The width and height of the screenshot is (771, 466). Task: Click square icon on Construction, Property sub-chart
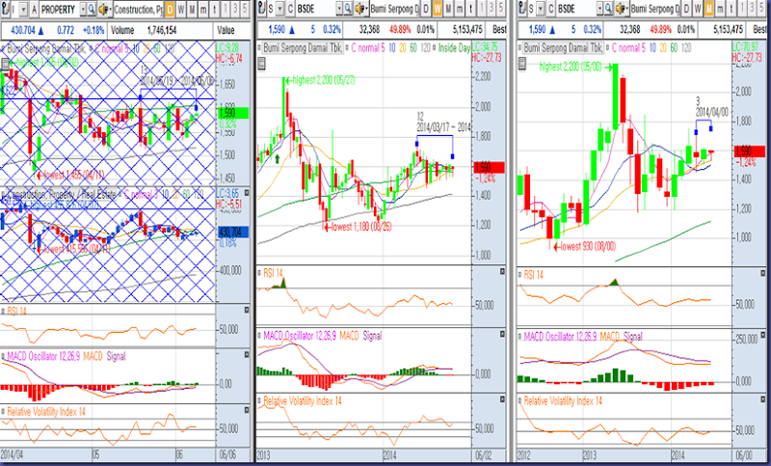247,193
